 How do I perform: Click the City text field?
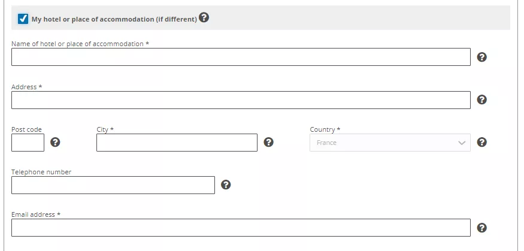(x=177, y=143)
